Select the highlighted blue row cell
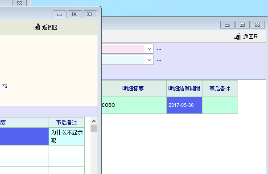The image size is (268, 174). pyautogui.click(x=24, y=137)
